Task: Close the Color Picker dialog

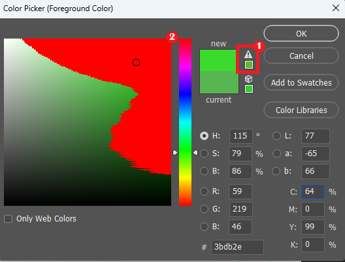Action: pos(336,8)
